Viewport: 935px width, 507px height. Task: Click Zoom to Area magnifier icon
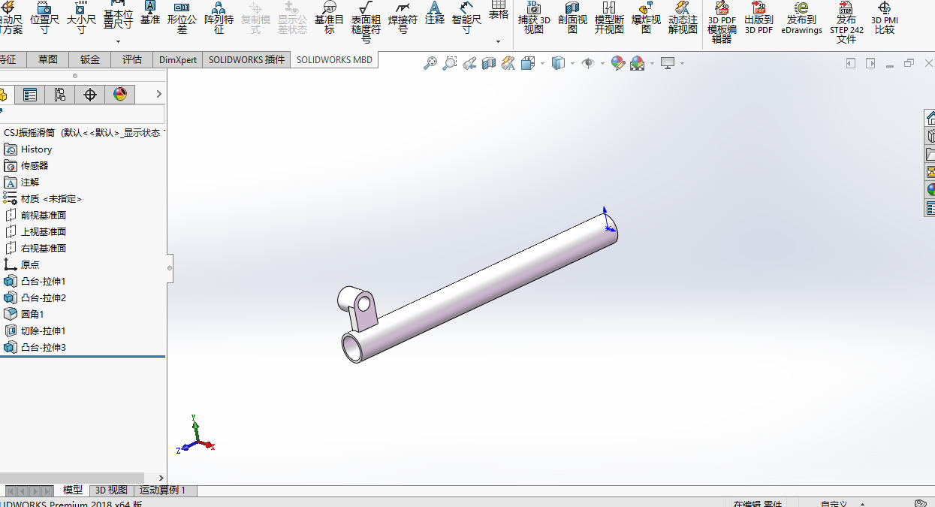(450, 64)
